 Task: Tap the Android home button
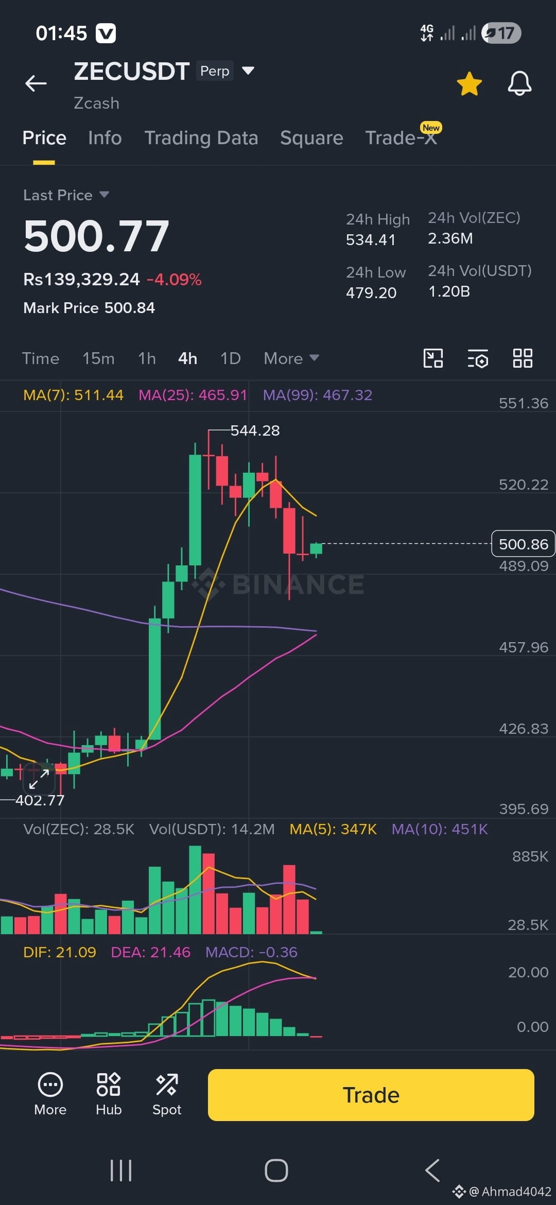[x=276, y=1170]
